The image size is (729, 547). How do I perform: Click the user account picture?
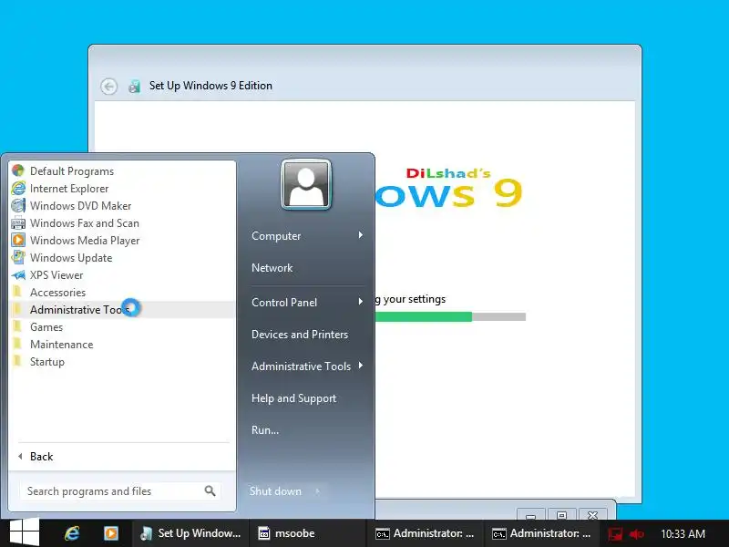306,185
